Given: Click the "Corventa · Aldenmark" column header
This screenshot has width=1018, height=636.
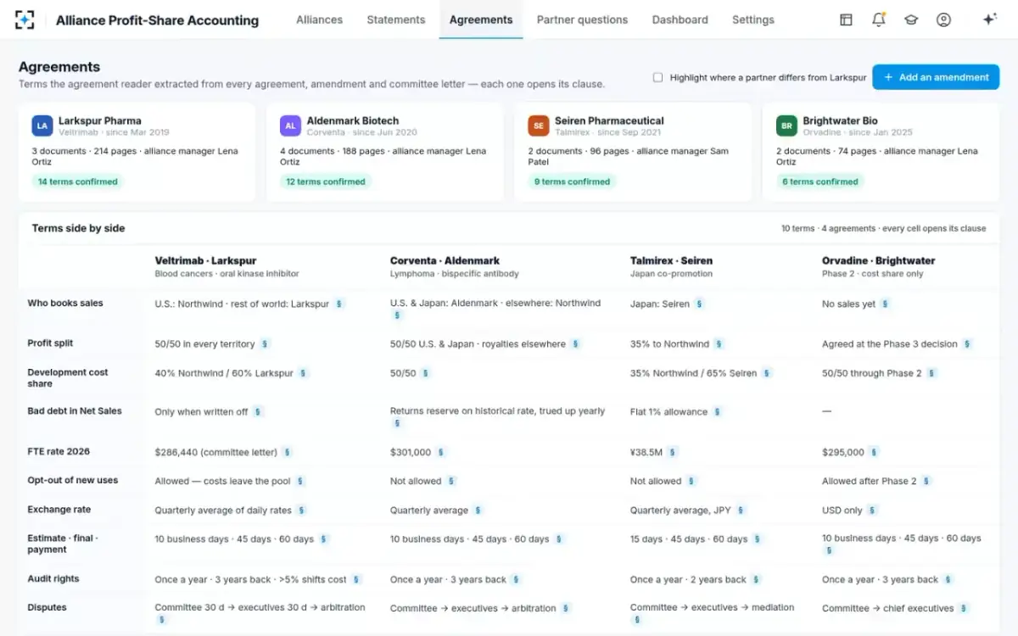Looking at the screenshot, I should pos(445,261).
